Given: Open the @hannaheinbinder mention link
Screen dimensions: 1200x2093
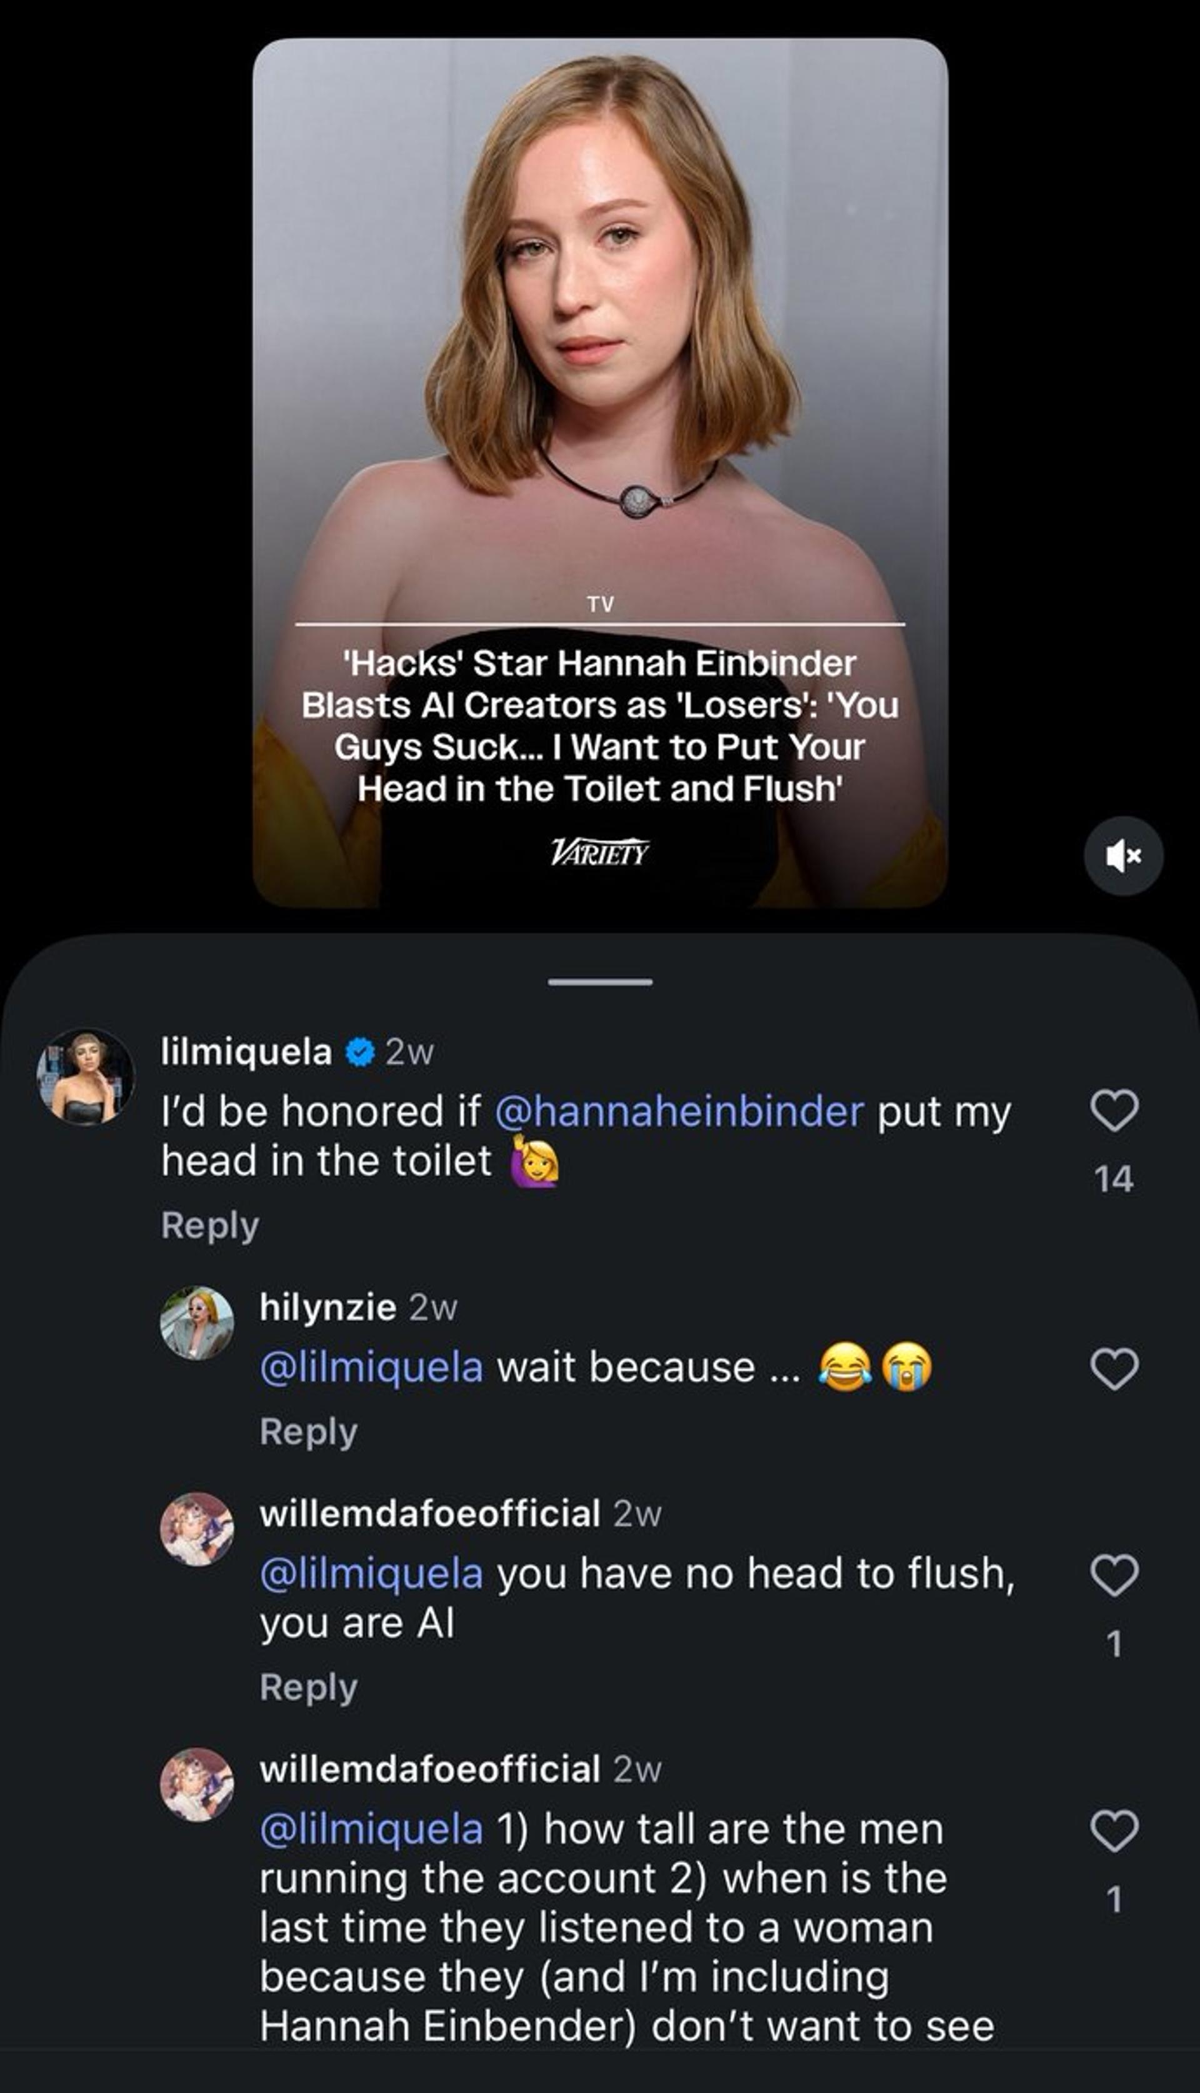Looking at the screenshot, I should [x=679, y=1112].
